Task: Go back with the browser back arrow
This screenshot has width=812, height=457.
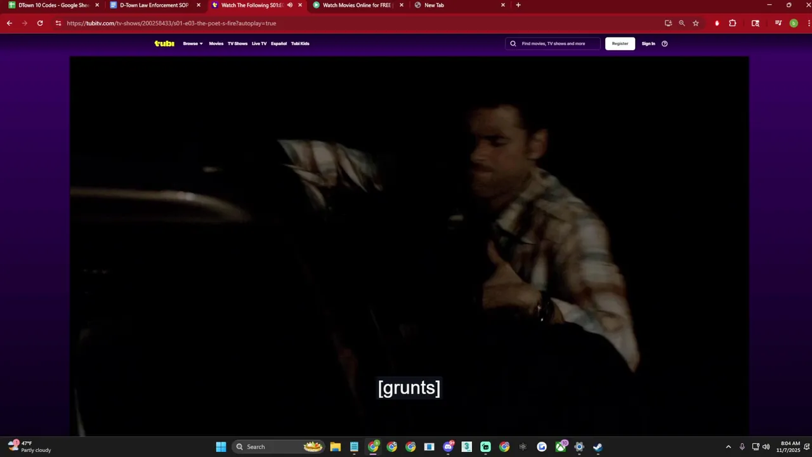Action: [x=10, y=23]
